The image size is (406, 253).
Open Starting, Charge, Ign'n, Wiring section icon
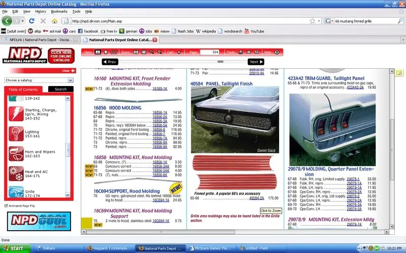16,114
